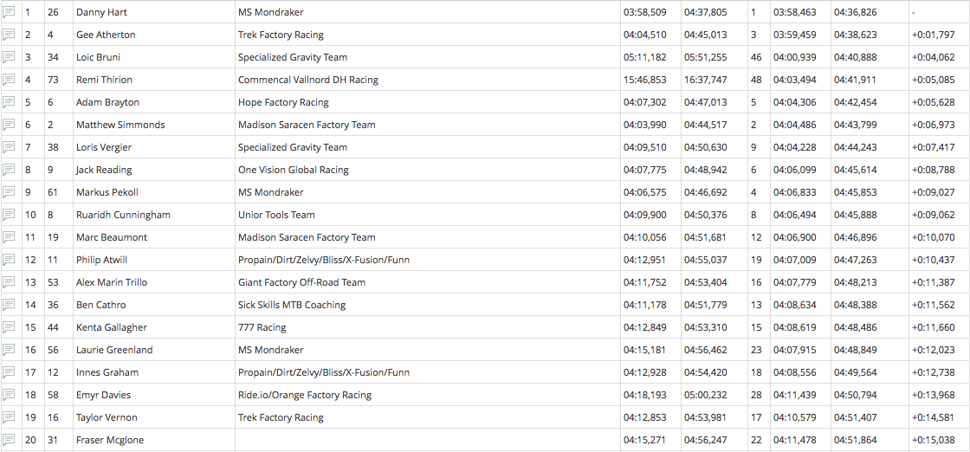Select Remi Thirion's 15:46,853 split time
This screenshot has width=970, height=452.
(x=644, y=80)
